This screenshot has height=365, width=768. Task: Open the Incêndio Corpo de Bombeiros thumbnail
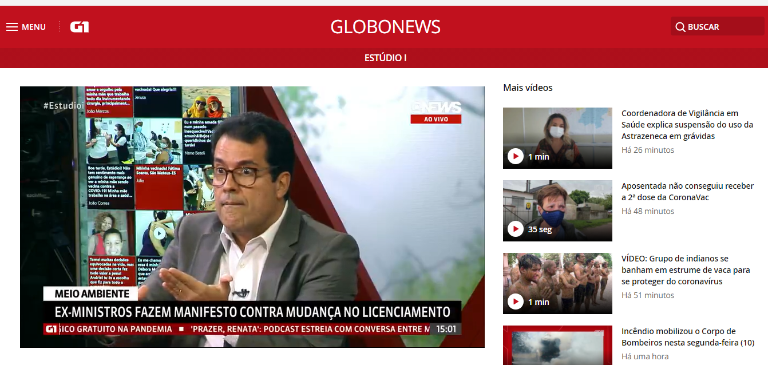(557, 345)
